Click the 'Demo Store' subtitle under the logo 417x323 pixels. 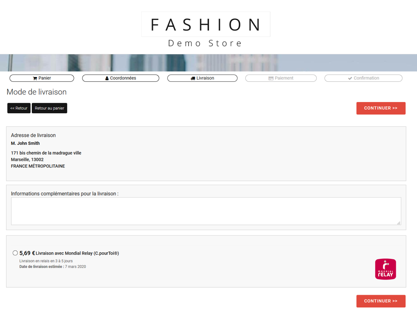[205, 43]
